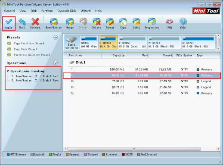Click the Discard red X icon
The height and width of the screenshot is (165, 223).
point(35,22)
